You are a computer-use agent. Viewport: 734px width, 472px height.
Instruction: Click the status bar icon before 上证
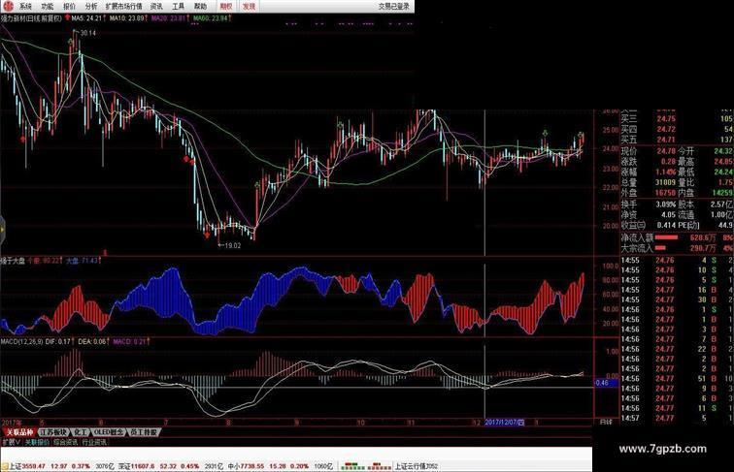click(5, 466)
